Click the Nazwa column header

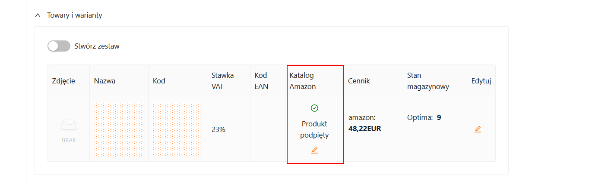104,81
